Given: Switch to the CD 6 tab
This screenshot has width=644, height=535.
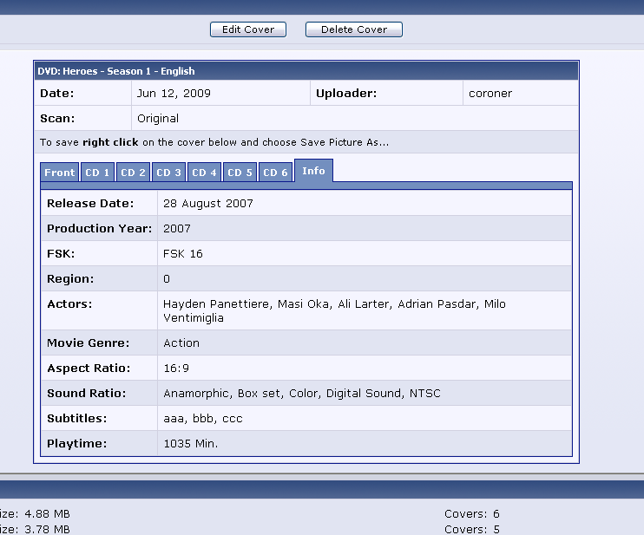Looking at the screenshot, I should [276, 173].
